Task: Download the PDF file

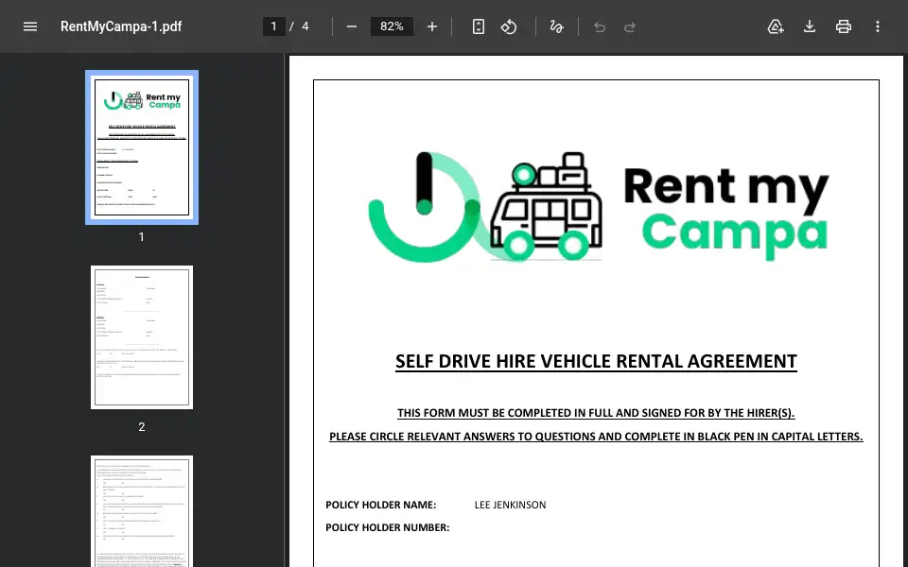Action: 810,26
